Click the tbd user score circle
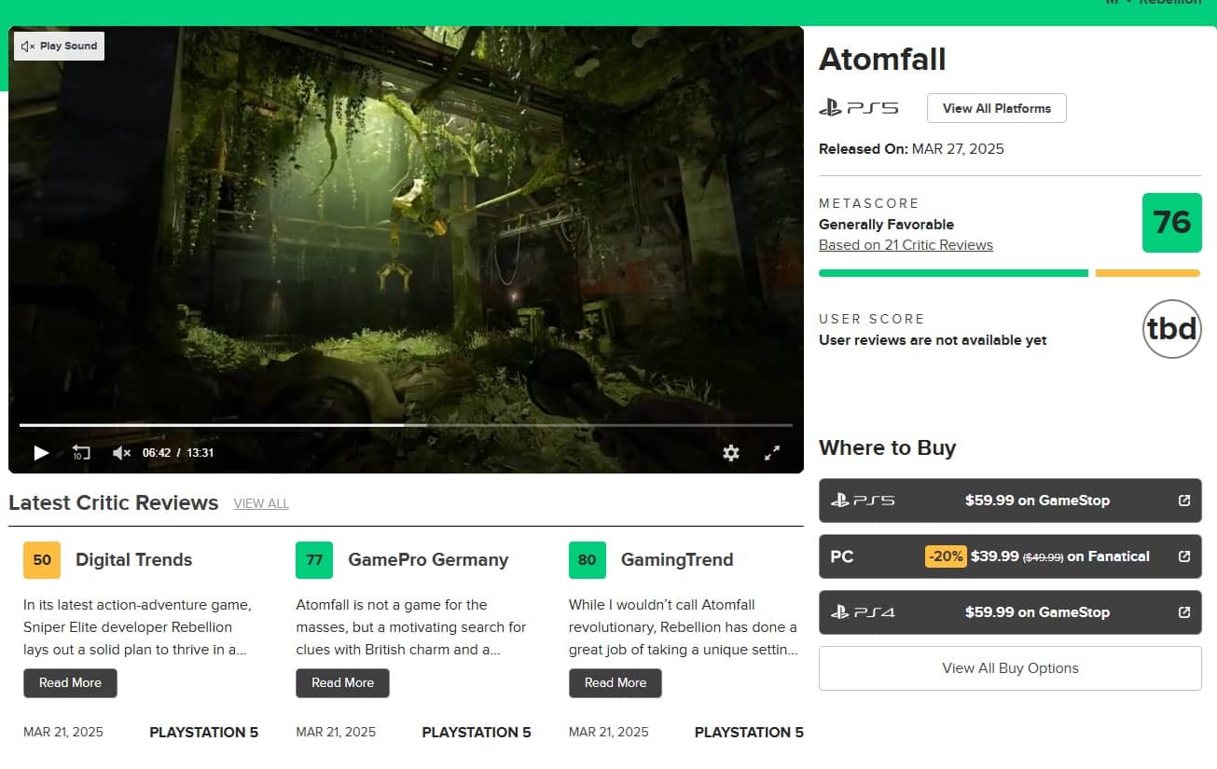The image size is (1217, 769). [x=1171, y=329]
